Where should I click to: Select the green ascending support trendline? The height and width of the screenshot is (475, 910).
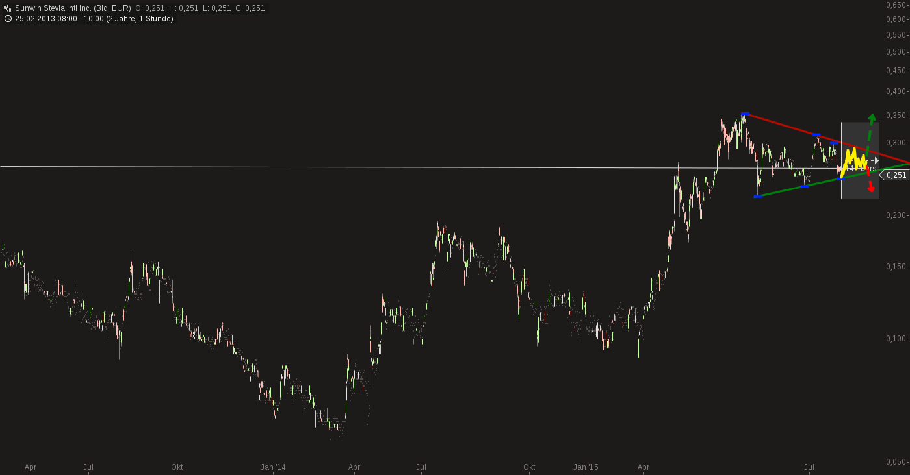(832, 180)
